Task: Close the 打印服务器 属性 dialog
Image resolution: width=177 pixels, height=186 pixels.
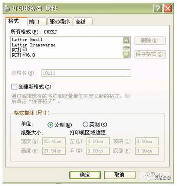Action: tap(168, 9)
